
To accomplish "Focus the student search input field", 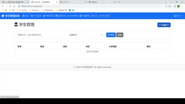I will [42, 35].
